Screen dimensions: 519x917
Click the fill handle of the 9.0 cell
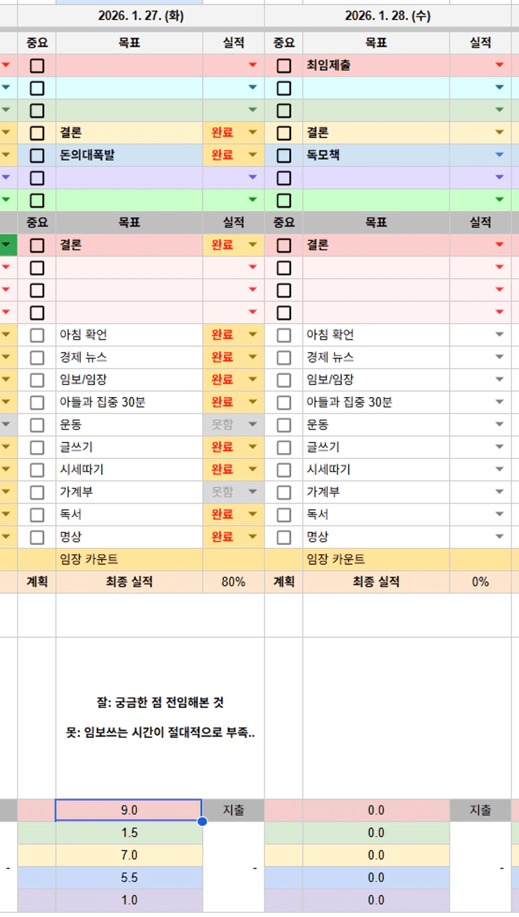pos(202,821)
